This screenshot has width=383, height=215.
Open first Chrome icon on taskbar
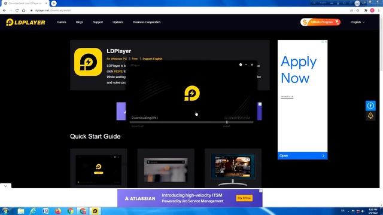[71, 211]
